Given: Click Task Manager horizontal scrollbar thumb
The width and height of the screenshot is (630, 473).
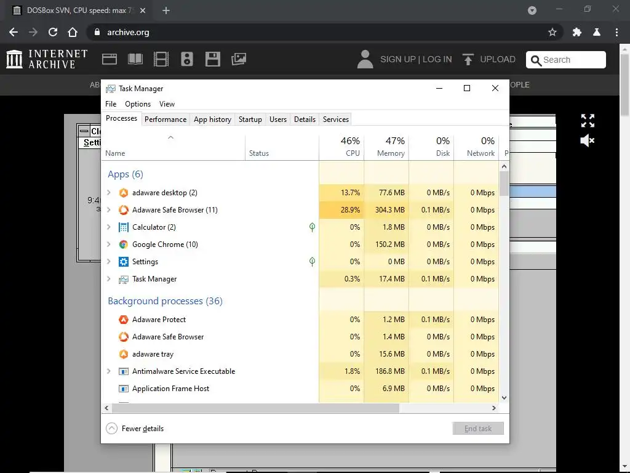Looking at the screenshot, I should coord(255,408).
